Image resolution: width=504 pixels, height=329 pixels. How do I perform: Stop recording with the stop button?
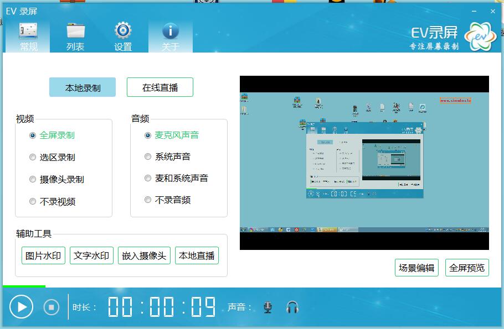pyautogui.click(x=52, y=307)
